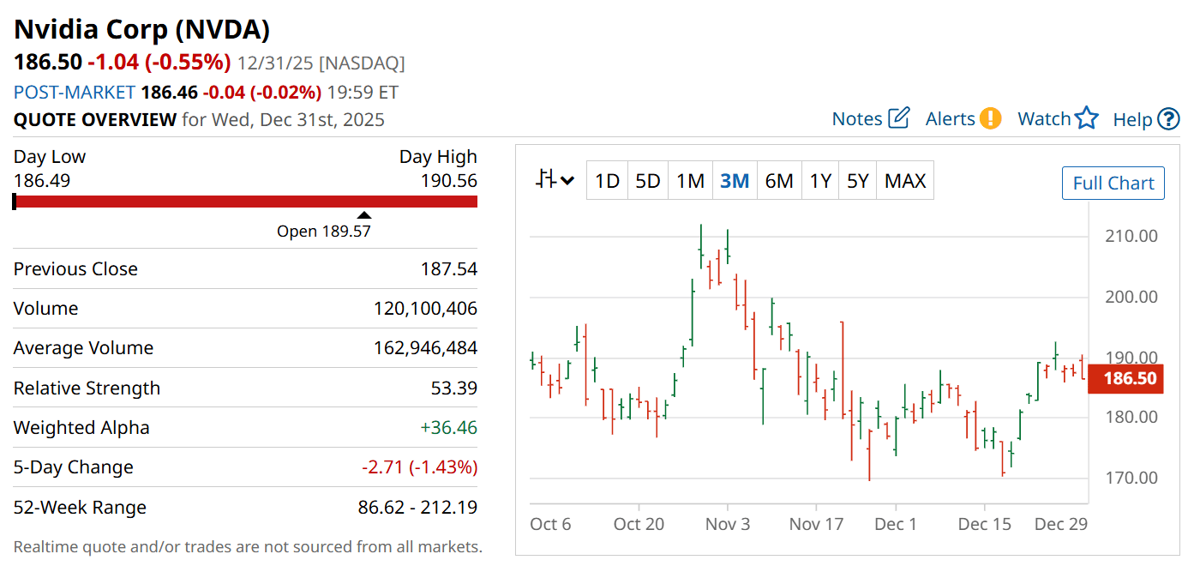Click the Notes link text
Screen dimensions: 1188x566
[x=856, y=119]
